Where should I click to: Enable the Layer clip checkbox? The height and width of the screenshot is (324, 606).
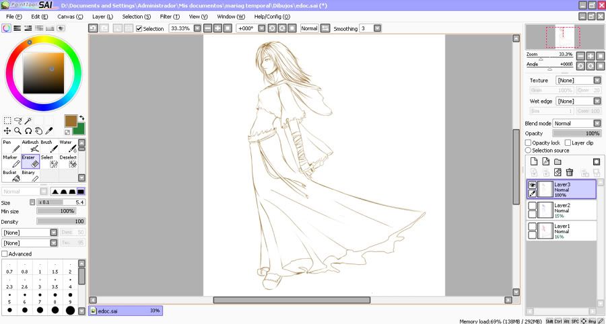point(568,143)
